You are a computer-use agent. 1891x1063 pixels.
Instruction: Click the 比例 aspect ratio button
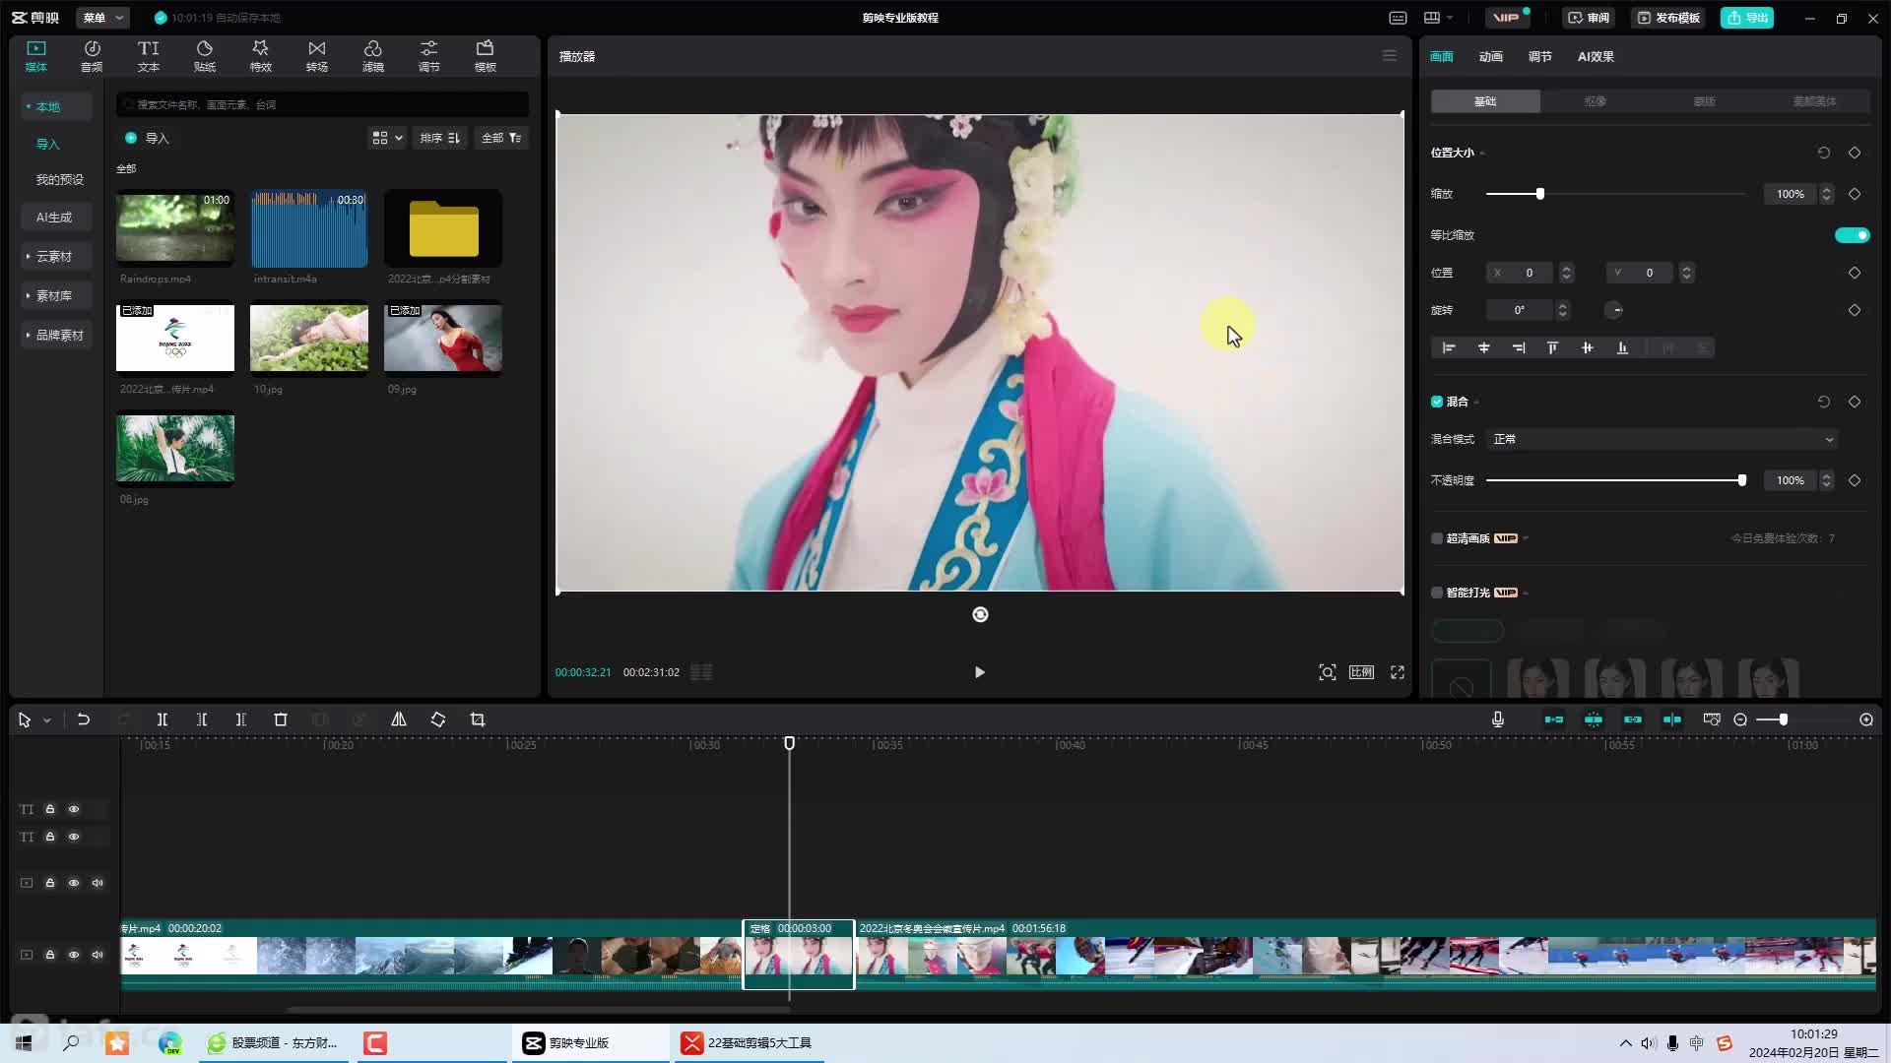tap(1361, 672)
